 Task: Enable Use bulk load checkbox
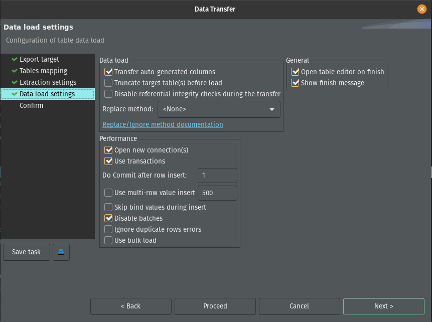tap(108, 240)
